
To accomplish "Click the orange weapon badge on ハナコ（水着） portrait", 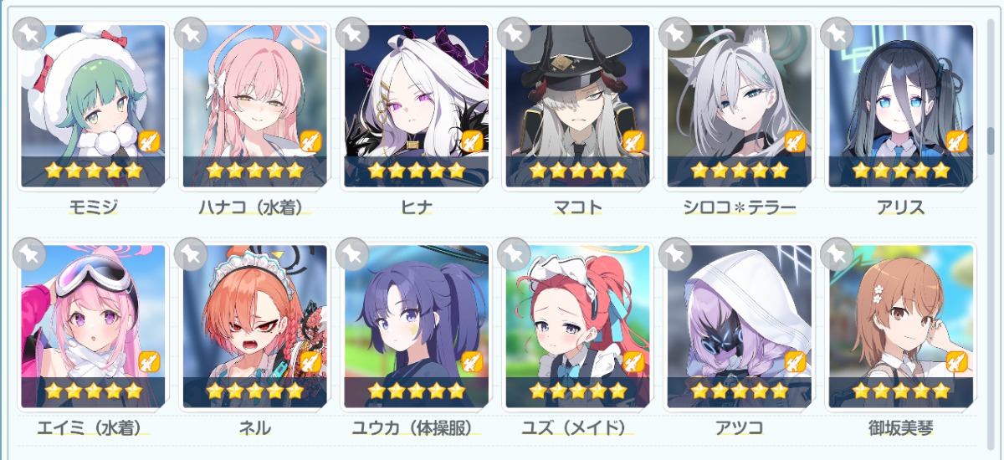I will (310, 142).
